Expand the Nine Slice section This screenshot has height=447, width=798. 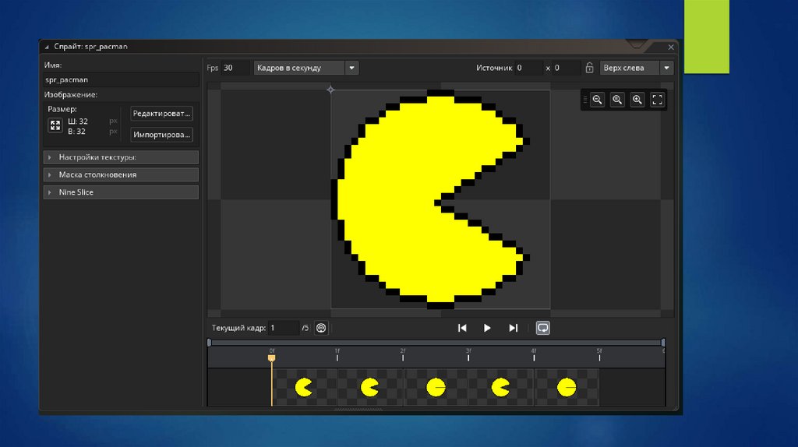point(121,192)
